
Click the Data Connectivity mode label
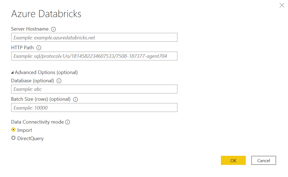pos(37,122)
